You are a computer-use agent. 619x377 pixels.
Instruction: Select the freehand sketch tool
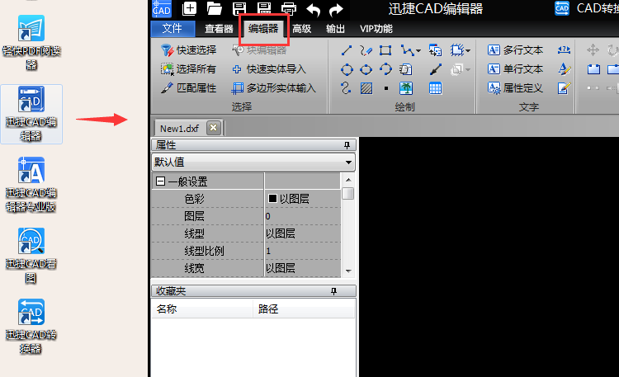[x=366, y=50]
